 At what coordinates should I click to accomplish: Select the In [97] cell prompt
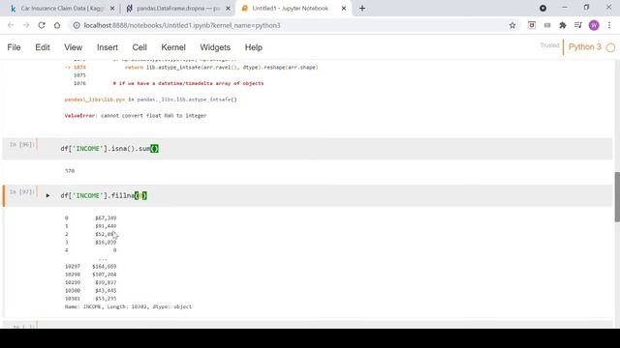tap(21, 192)
